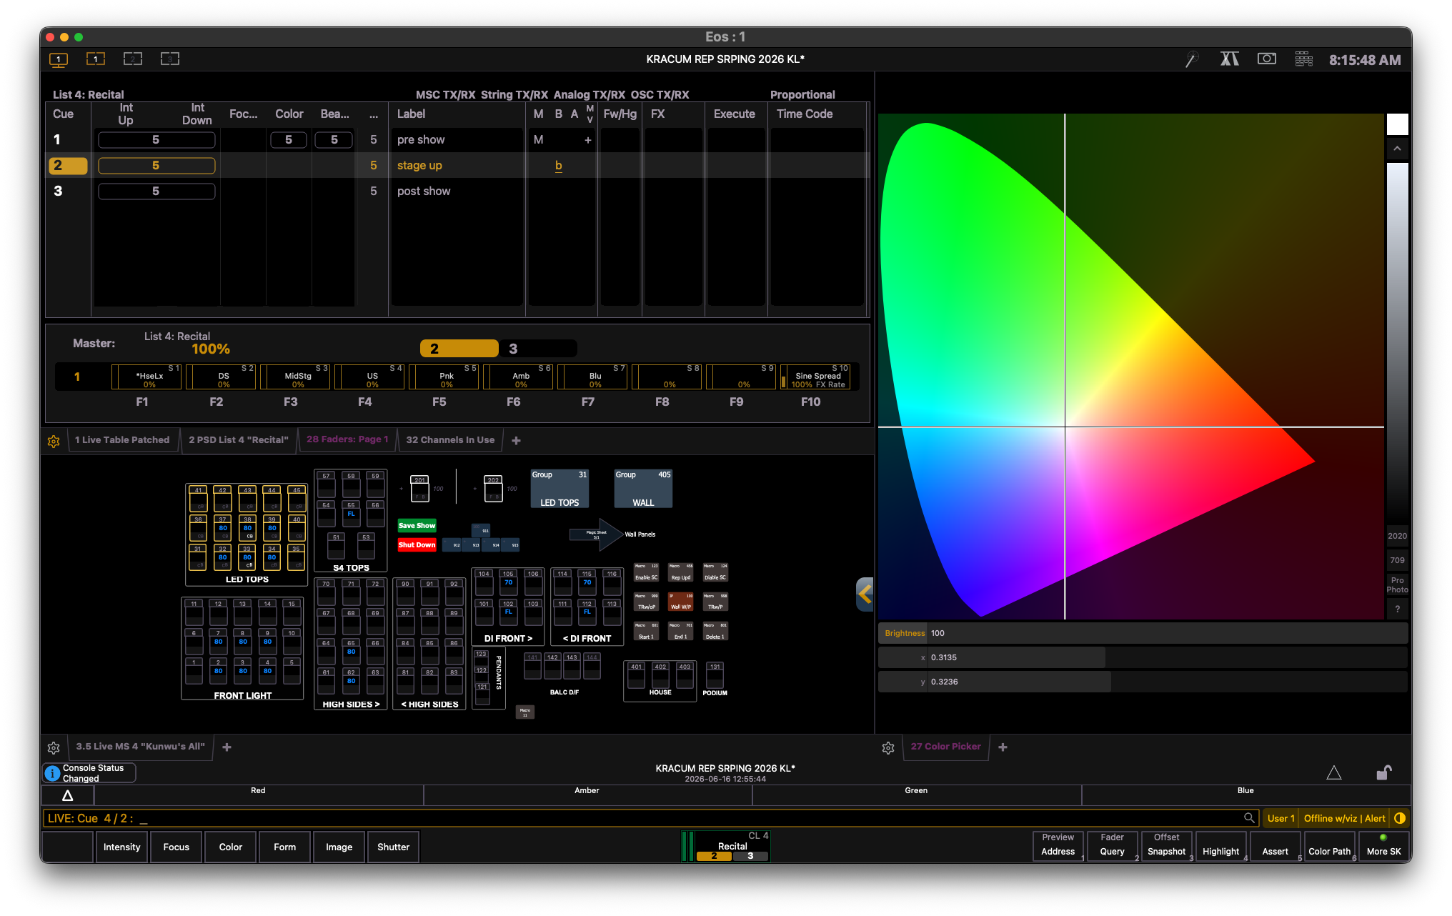Click the question mark help icon
The width and height of the screenshot is (1452, 916).
tap(1397, 609)
